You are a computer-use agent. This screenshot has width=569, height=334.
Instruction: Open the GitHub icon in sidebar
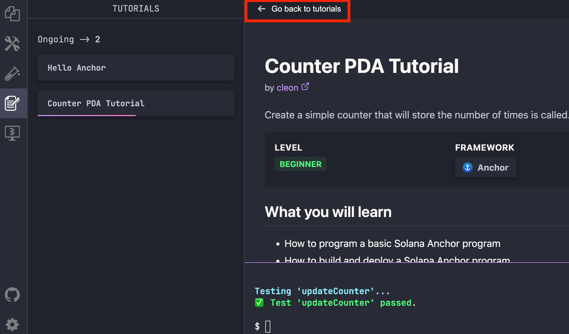point(12,295)
